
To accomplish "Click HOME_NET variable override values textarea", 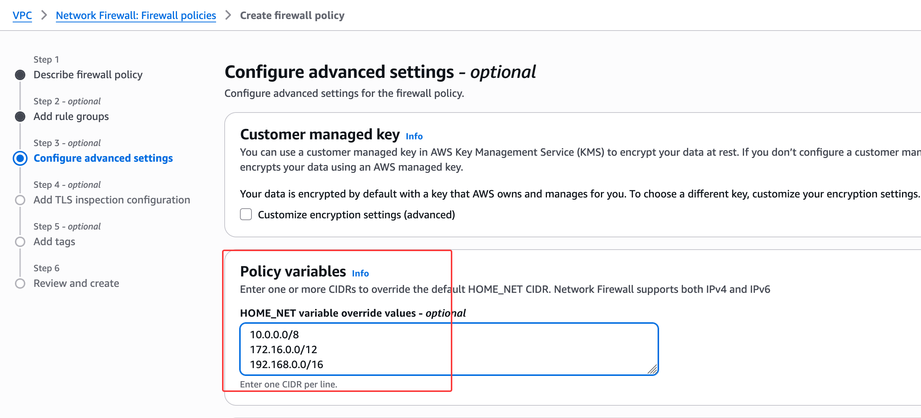I will 449,349.
